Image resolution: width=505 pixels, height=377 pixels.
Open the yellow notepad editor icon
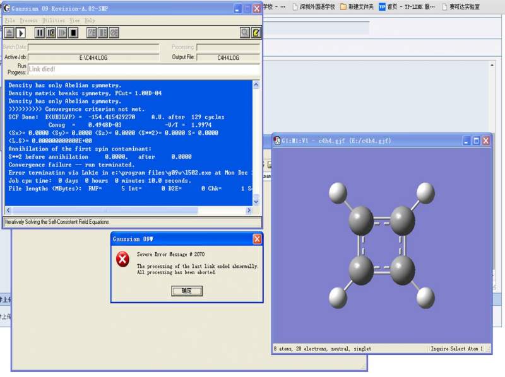256,33
